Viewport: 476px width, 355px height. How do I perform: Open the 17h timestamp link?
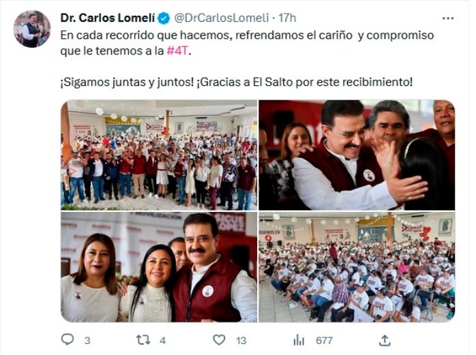pyautogui.click(x=287, y=18)
